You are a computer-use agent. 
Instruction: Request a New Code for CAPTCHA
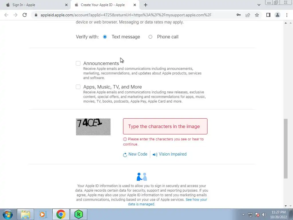click(135, 154)
